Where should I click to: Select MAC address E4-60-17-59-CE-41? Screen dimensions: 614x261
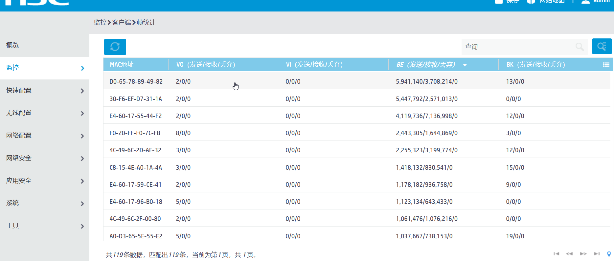(135, 185)
